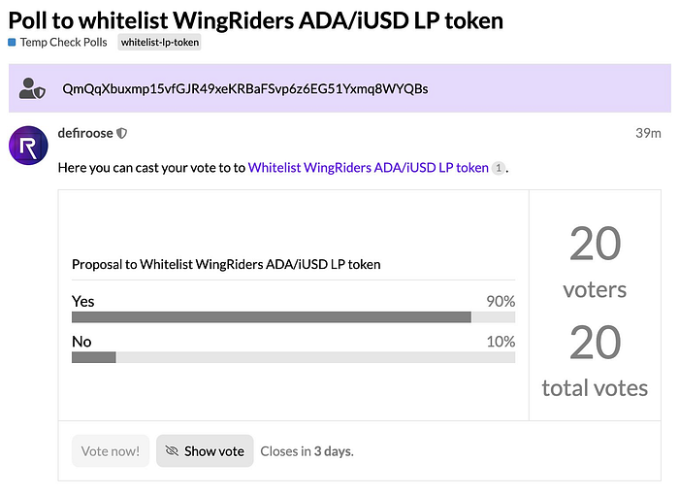Click the moderator shield icon next to defiroose

(121, 134)
